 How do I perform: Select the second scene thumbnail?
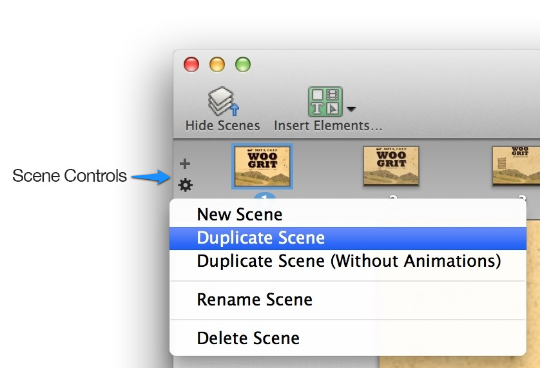pos(391,166)
